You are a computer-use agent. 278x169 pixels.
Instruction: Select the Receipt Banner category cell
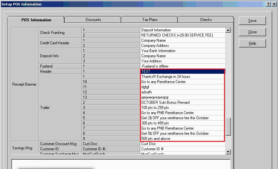click(25, 84)
